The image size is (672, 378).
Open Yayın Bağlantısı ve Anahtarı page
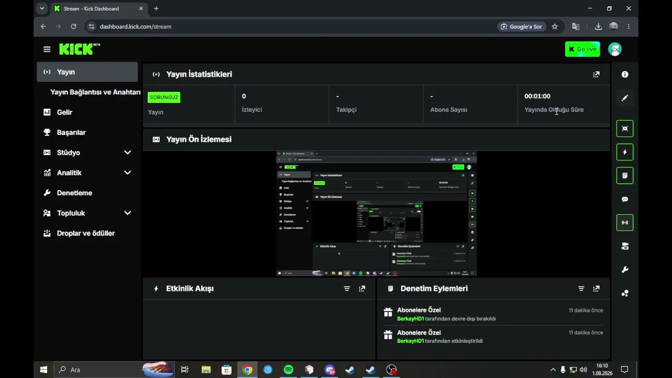(96, 92)
